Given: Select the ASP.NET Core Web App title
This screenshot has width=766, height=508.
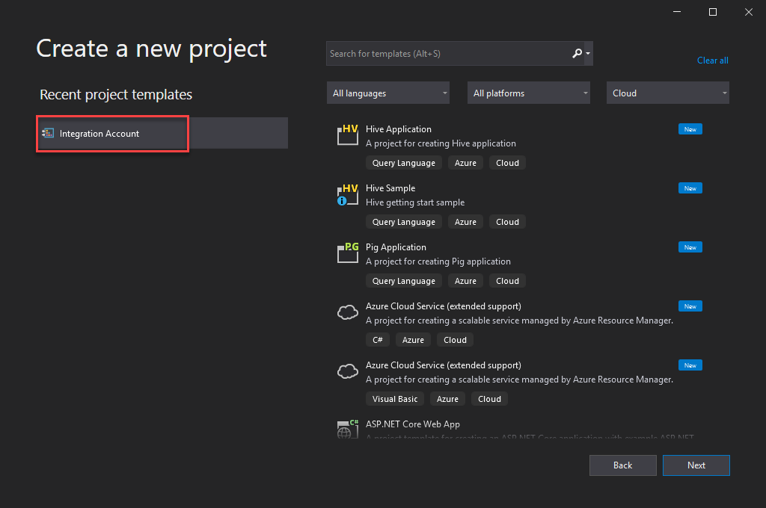Looking at the screenshot, I should pyautogui.click(x=412, y=424).
